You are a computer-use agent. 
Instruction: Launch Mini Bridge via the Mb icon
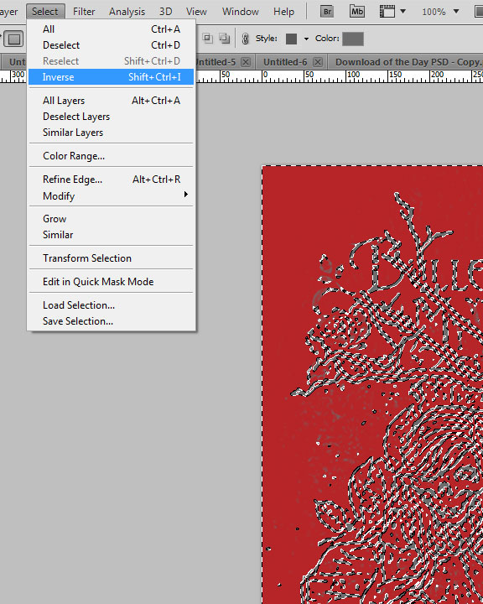[x=356, y=12]
